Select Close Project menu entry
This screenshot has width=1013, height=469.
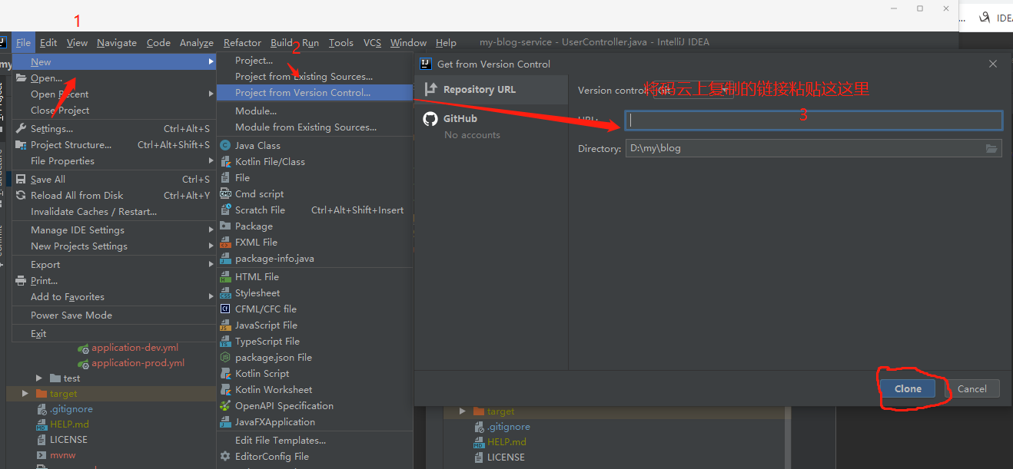tap(114, 111)
